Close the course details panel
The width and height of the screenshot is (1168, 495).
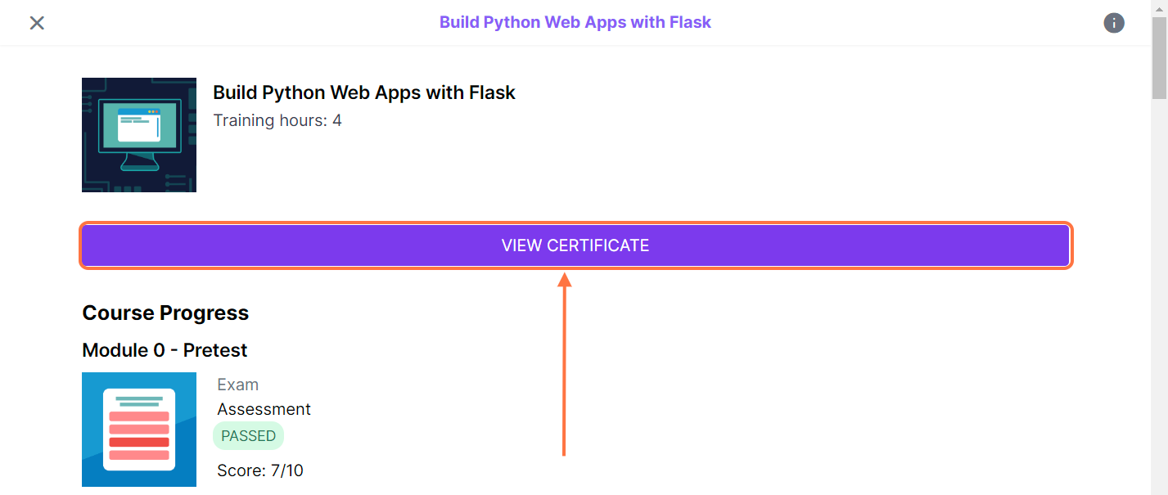37,23
